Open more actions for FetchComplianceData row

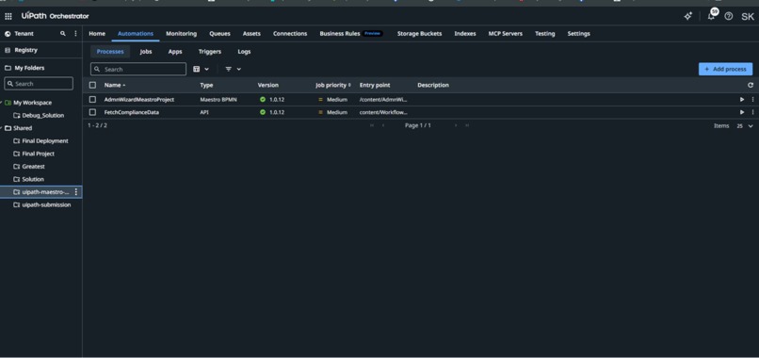(x=752, y=112)
